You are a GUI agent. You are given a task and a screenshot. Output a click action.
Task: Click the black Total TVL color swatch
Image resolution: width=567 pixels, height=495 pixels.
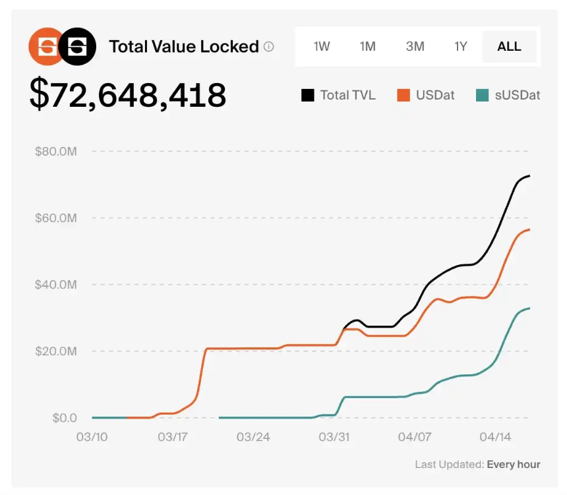pos(308,95)
